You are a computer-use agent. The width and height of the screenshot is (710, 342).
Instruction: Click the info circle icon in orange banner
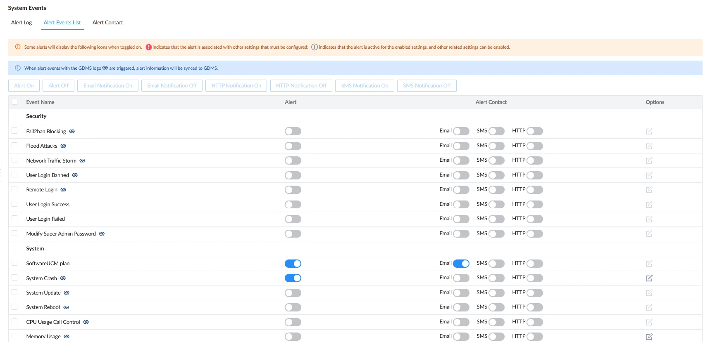click(x=314, y=47)
